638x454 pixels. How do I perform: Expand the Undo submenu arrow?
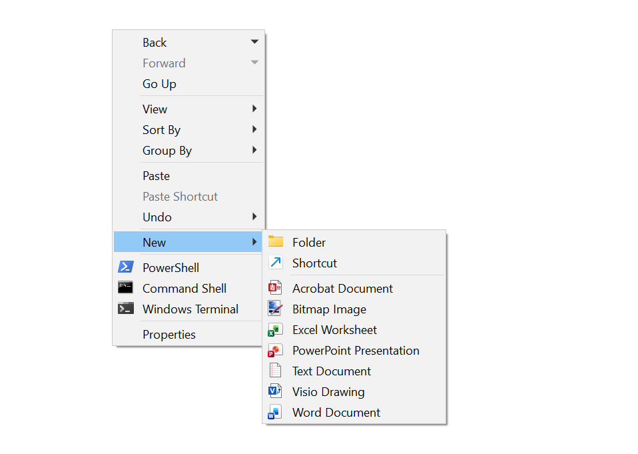click(254, 217)
